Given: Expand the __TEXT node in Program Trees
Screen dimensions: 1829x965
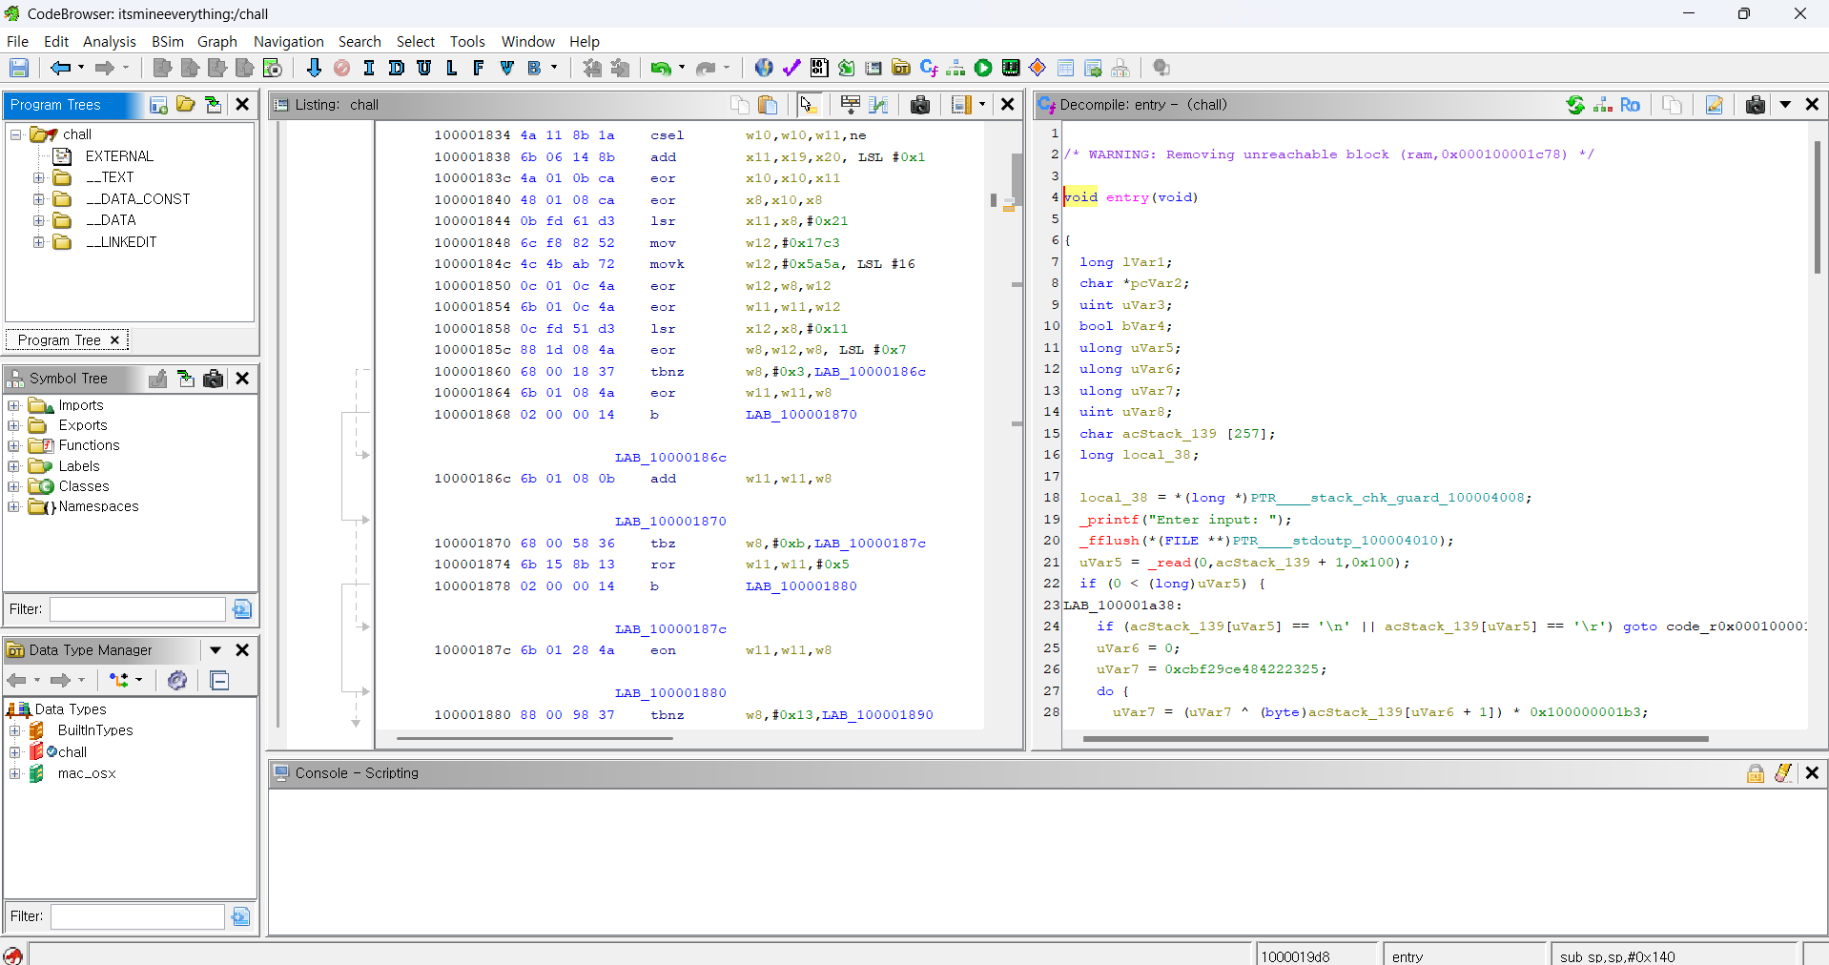Looking at the screenshot, I should (38, 177).
